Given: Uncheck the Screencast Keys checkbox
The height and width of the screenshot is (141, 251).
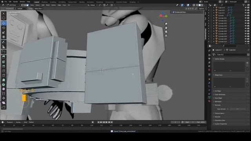Looking at the screenshot, I should (173, 12).
